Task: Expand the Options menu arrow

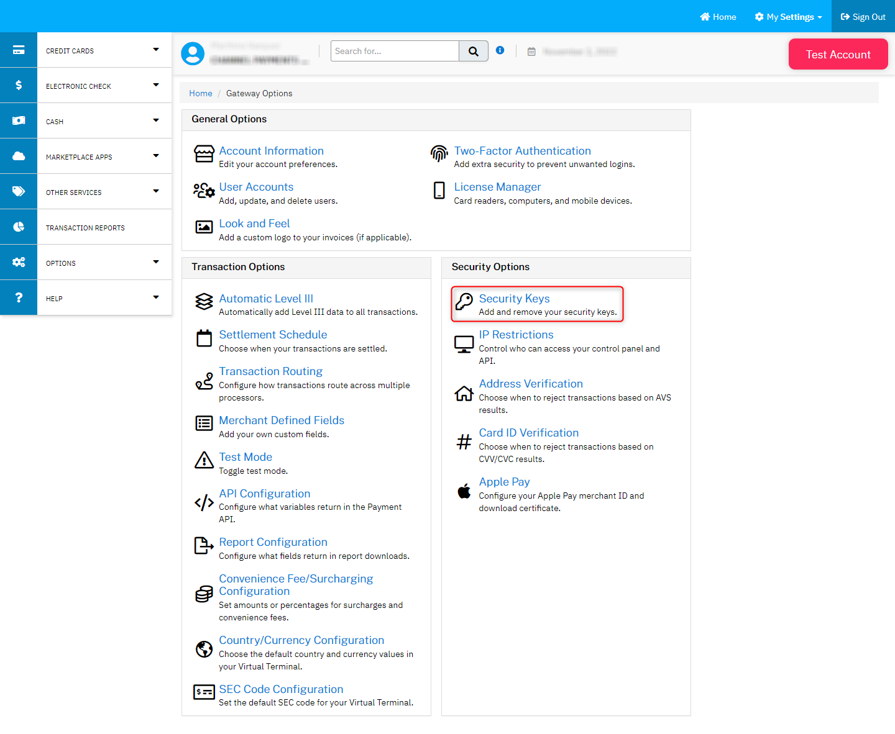Action: pyautogui.click(x=156, y=262)
